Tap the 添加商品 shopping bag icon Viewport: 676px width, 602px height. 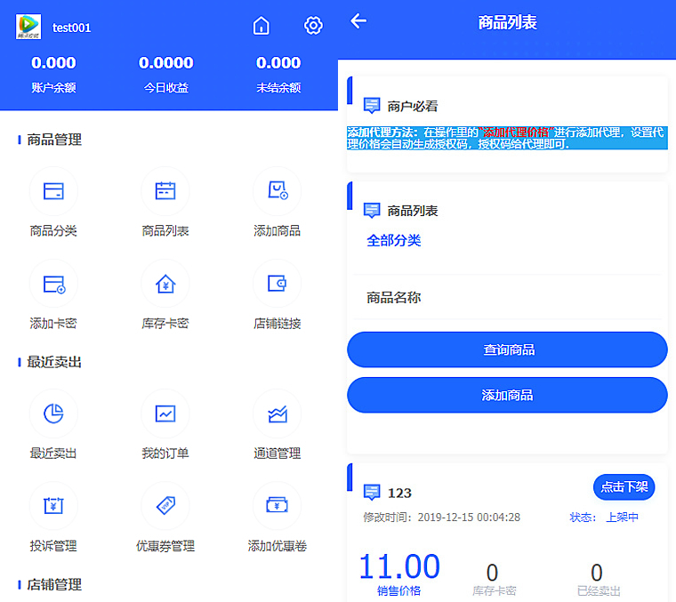click(278, 191)
